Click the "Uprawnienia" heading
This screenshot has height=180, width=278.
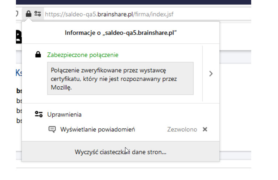(x=65, y=115)
